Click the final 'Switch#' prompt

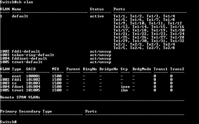tap(8, 122)
